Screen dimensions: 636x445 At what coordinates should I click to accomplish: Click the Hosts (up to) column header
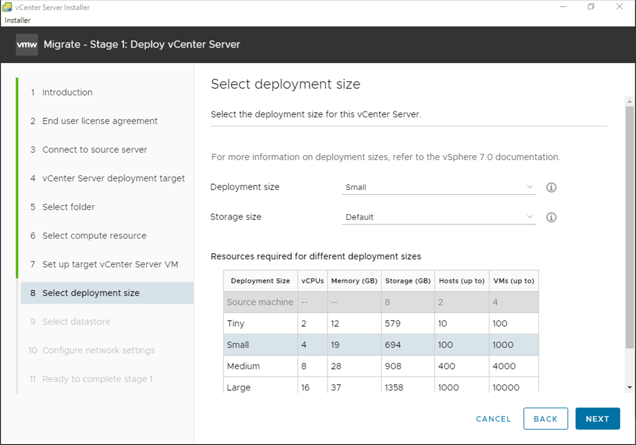[x=462, y=281]
